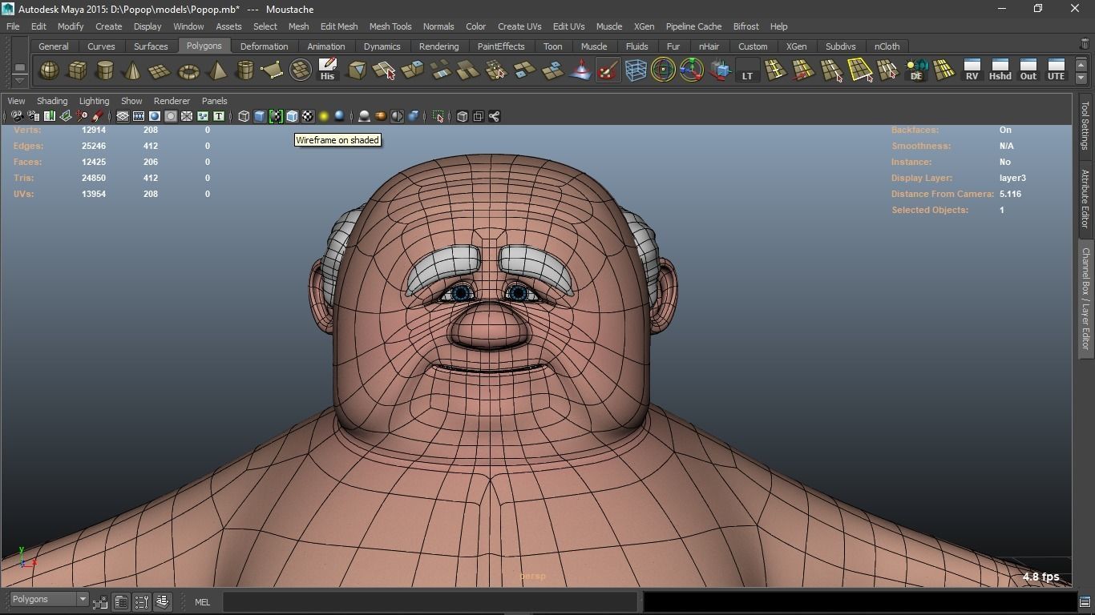The height and width of the screenshot is (615, 1095).
Task: Toggle the overlapping-squares panel toolbar icon
Action: tap(479, 117)
